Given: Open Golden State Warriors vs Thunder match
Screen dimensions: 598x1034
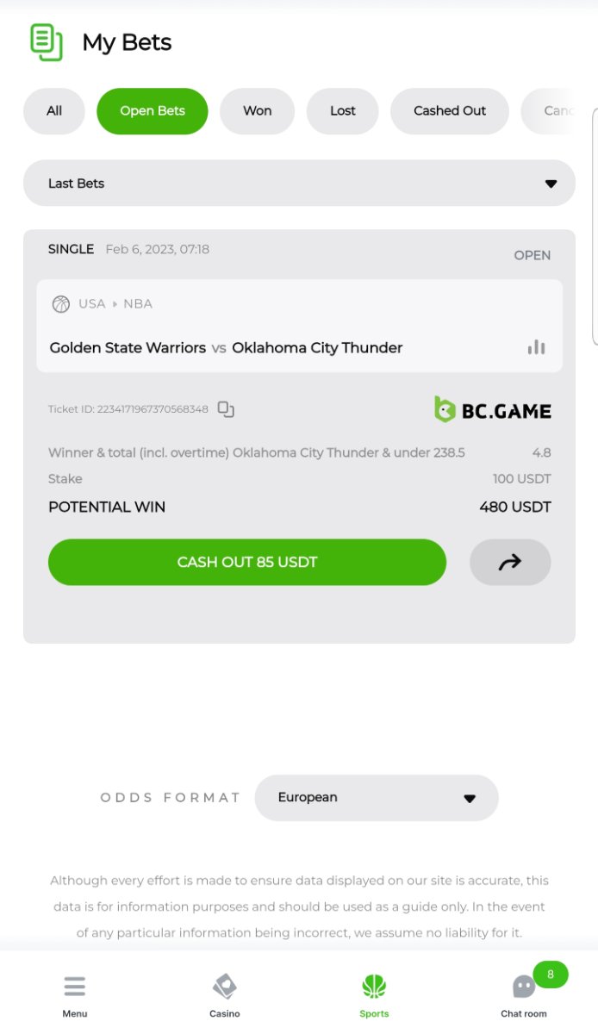Looking at the screenshot, I should pyautogui.click(x=226, y=348).
